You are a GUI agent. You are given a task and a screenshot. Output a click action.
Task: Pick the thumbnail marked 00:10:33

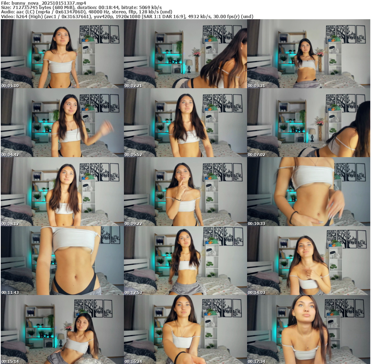click(x=308, y=192)
